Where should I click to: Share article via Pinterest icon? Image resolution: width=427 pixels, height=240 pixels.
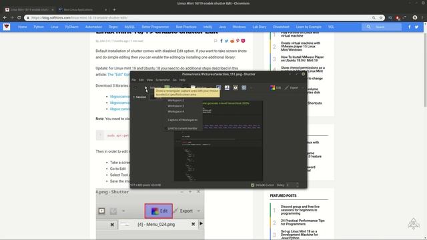[x=238, y=41]
